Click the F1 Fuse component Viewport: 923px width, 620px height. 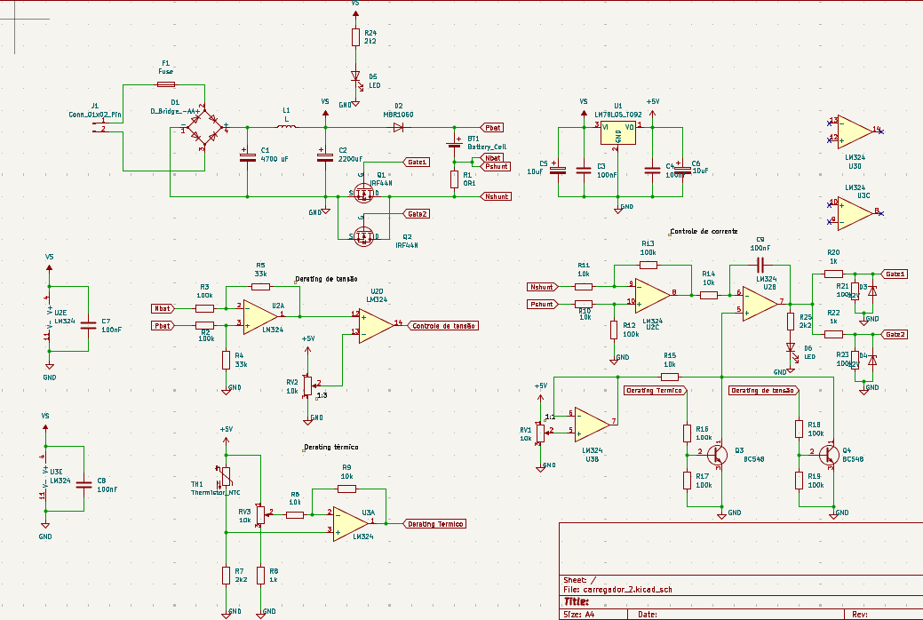click(x=165, y=84)
